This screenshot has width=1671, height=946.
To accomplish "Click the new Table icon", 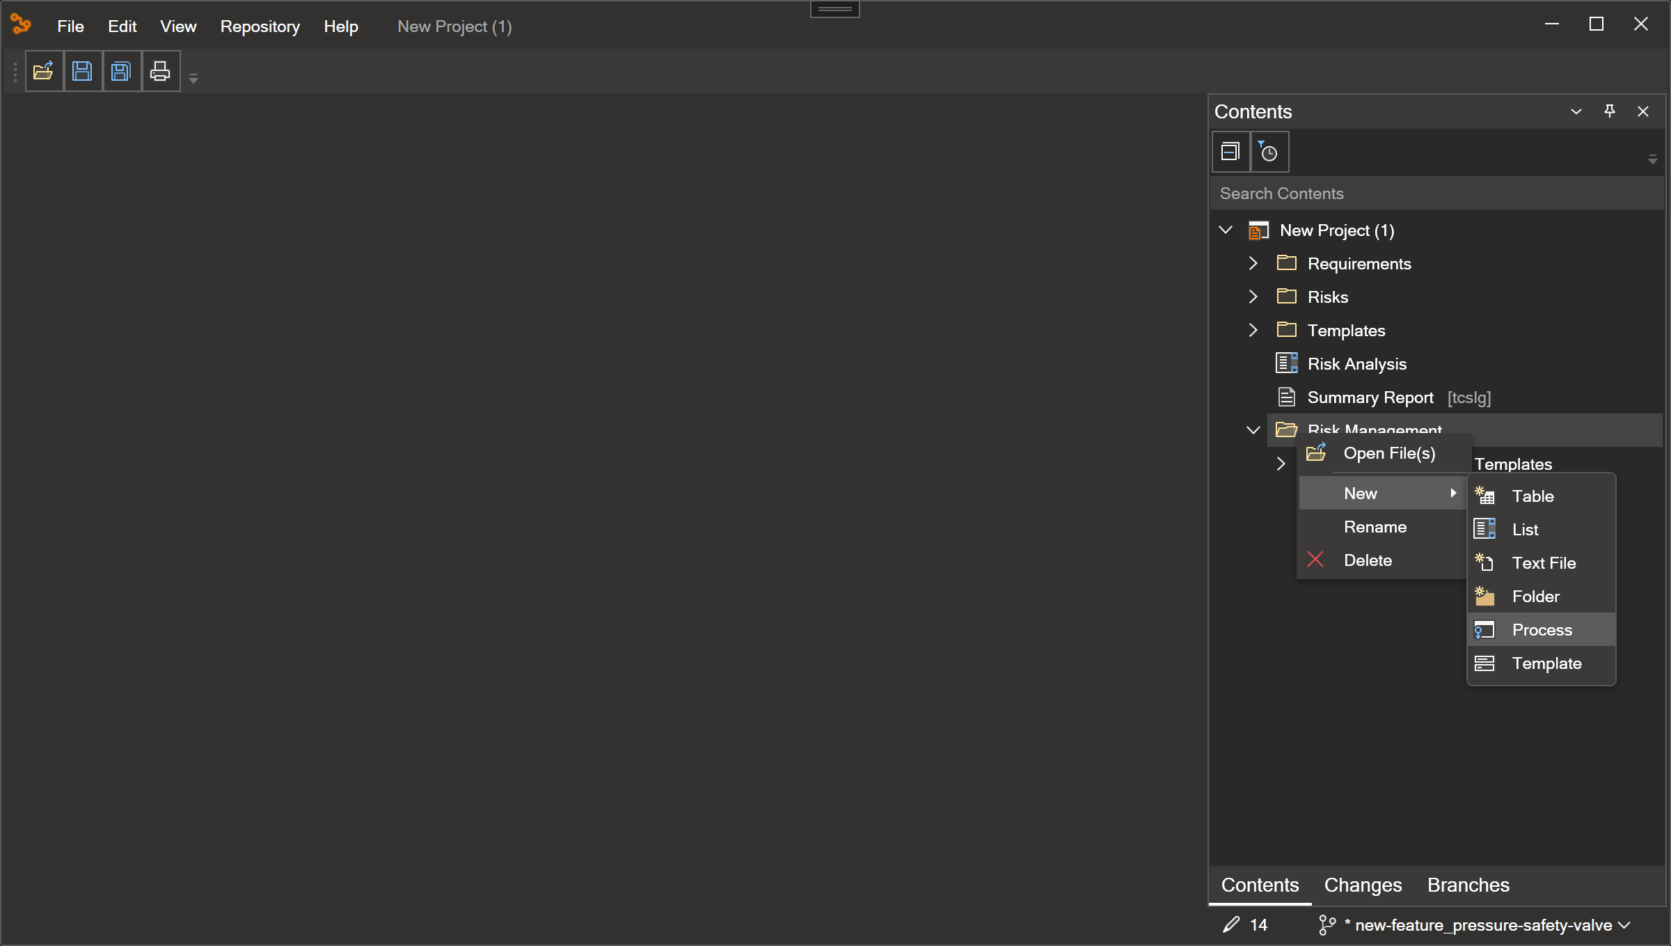I will [x=1484, y=496].
